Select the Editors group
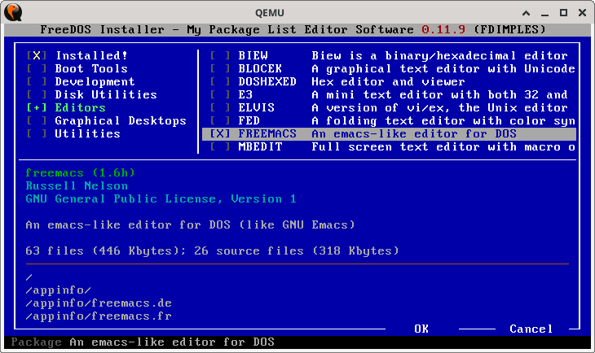This screenshot has height=353, width=595. pyautogui.click(x=81, y=107)
